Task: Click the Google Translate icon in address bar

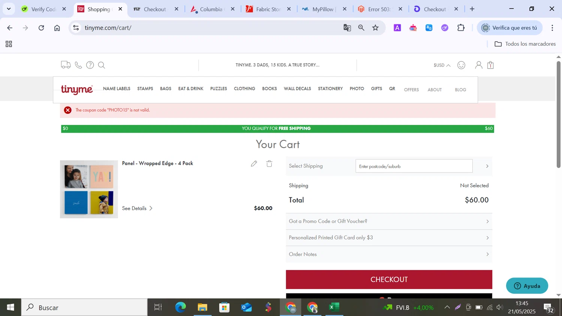Action: [x=347, y=28]
